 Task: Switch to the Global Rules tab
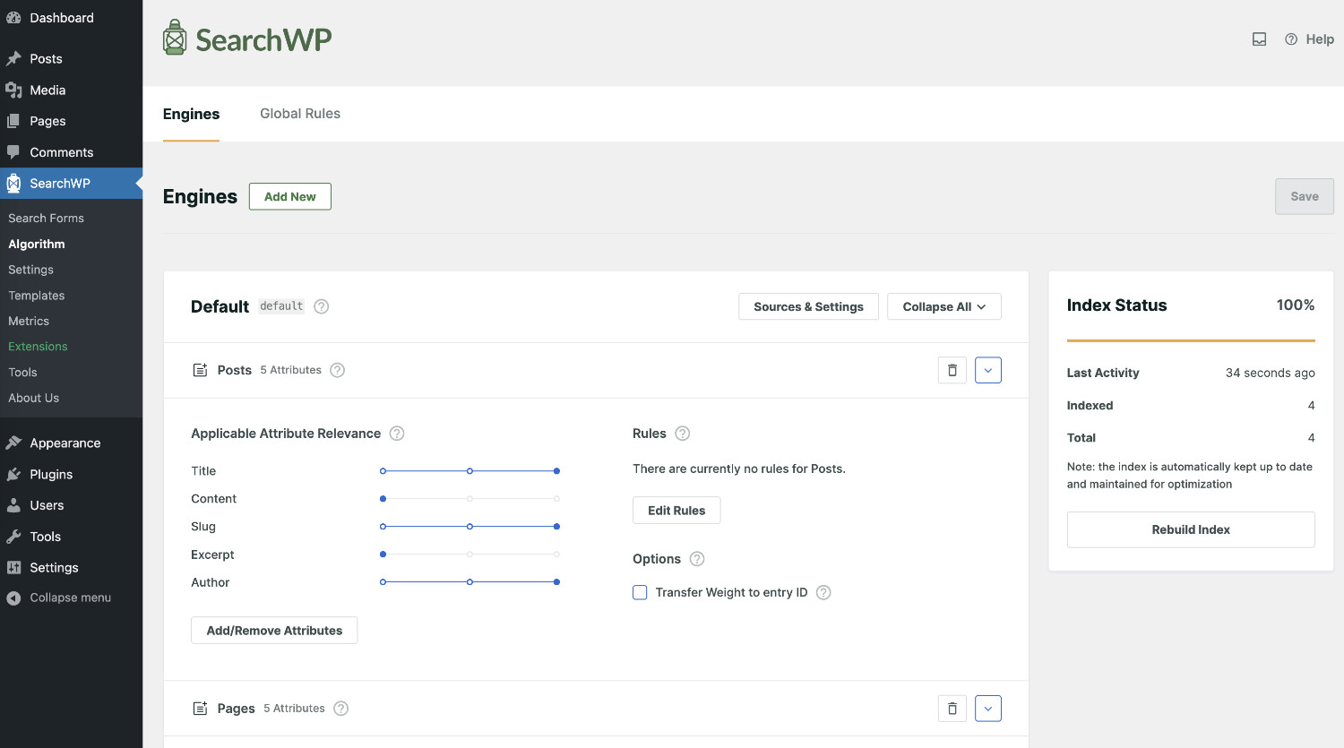300,114
